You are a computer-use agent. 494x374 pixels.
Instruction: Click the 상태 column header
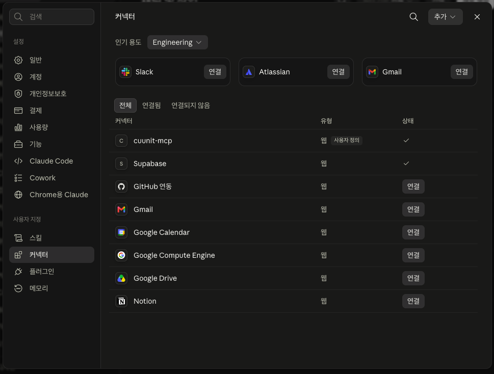(408, 121)
